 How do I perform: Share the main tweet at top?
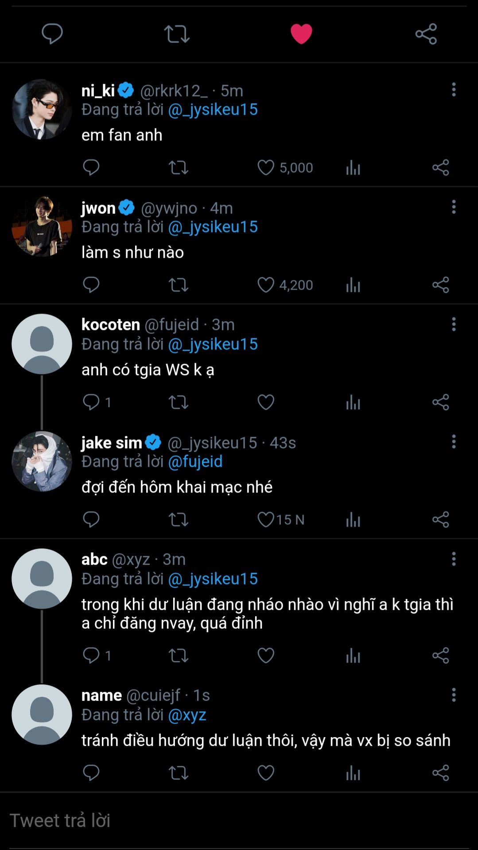426,34
